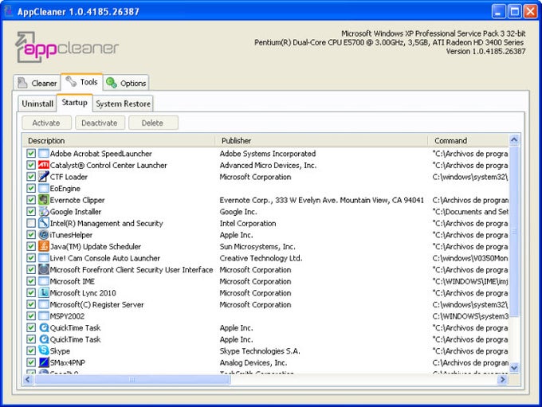Select the Tools tab
Screen dimensions: 542x407
(82, 82)
